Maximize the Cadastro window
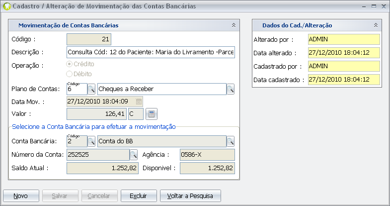This screenshot has height=206, width=390. tap(374, 6)
